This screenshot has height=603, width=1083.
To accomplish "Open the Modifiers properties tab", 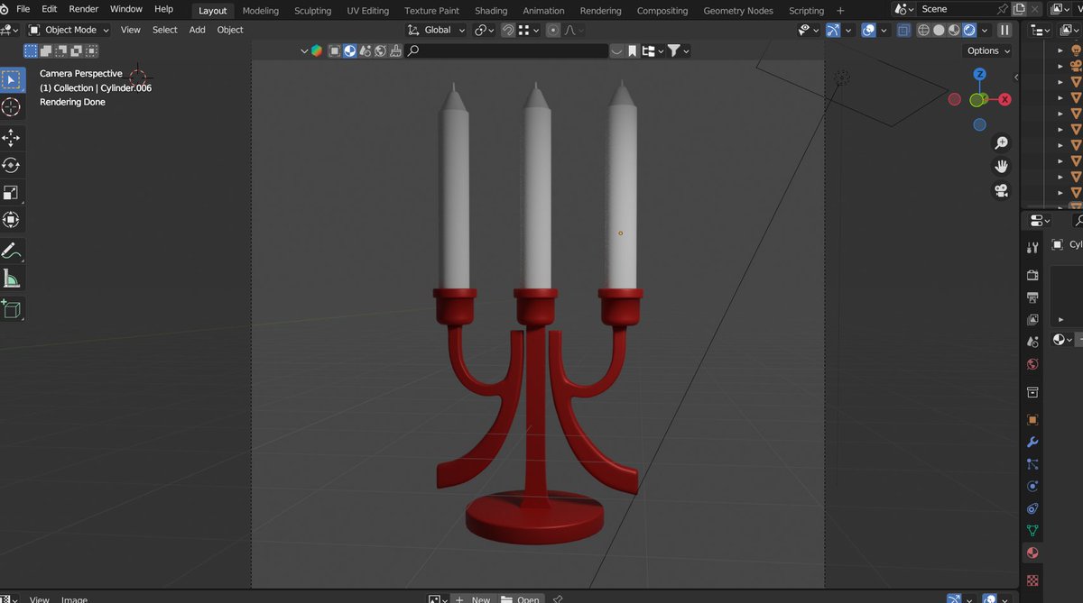I will click(x=1032, y=443).
